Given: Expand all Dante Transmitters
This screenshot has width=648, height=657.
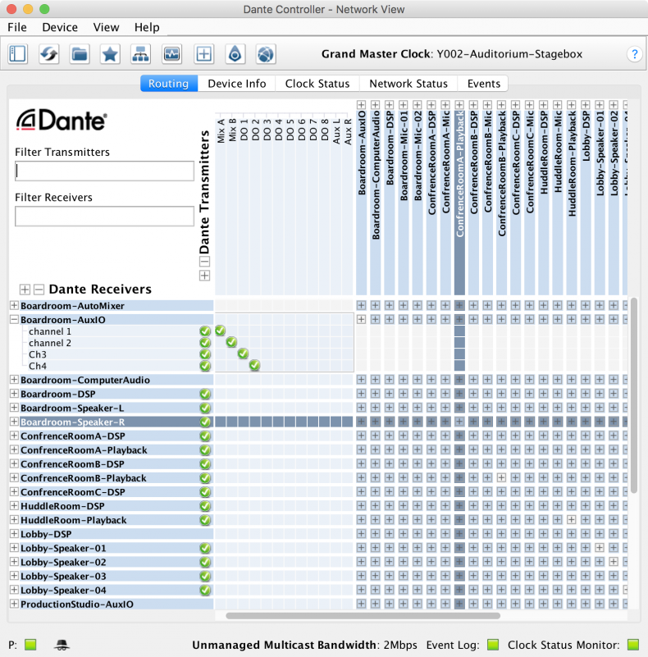Looking at the screenshot, I should coord(204,276).
